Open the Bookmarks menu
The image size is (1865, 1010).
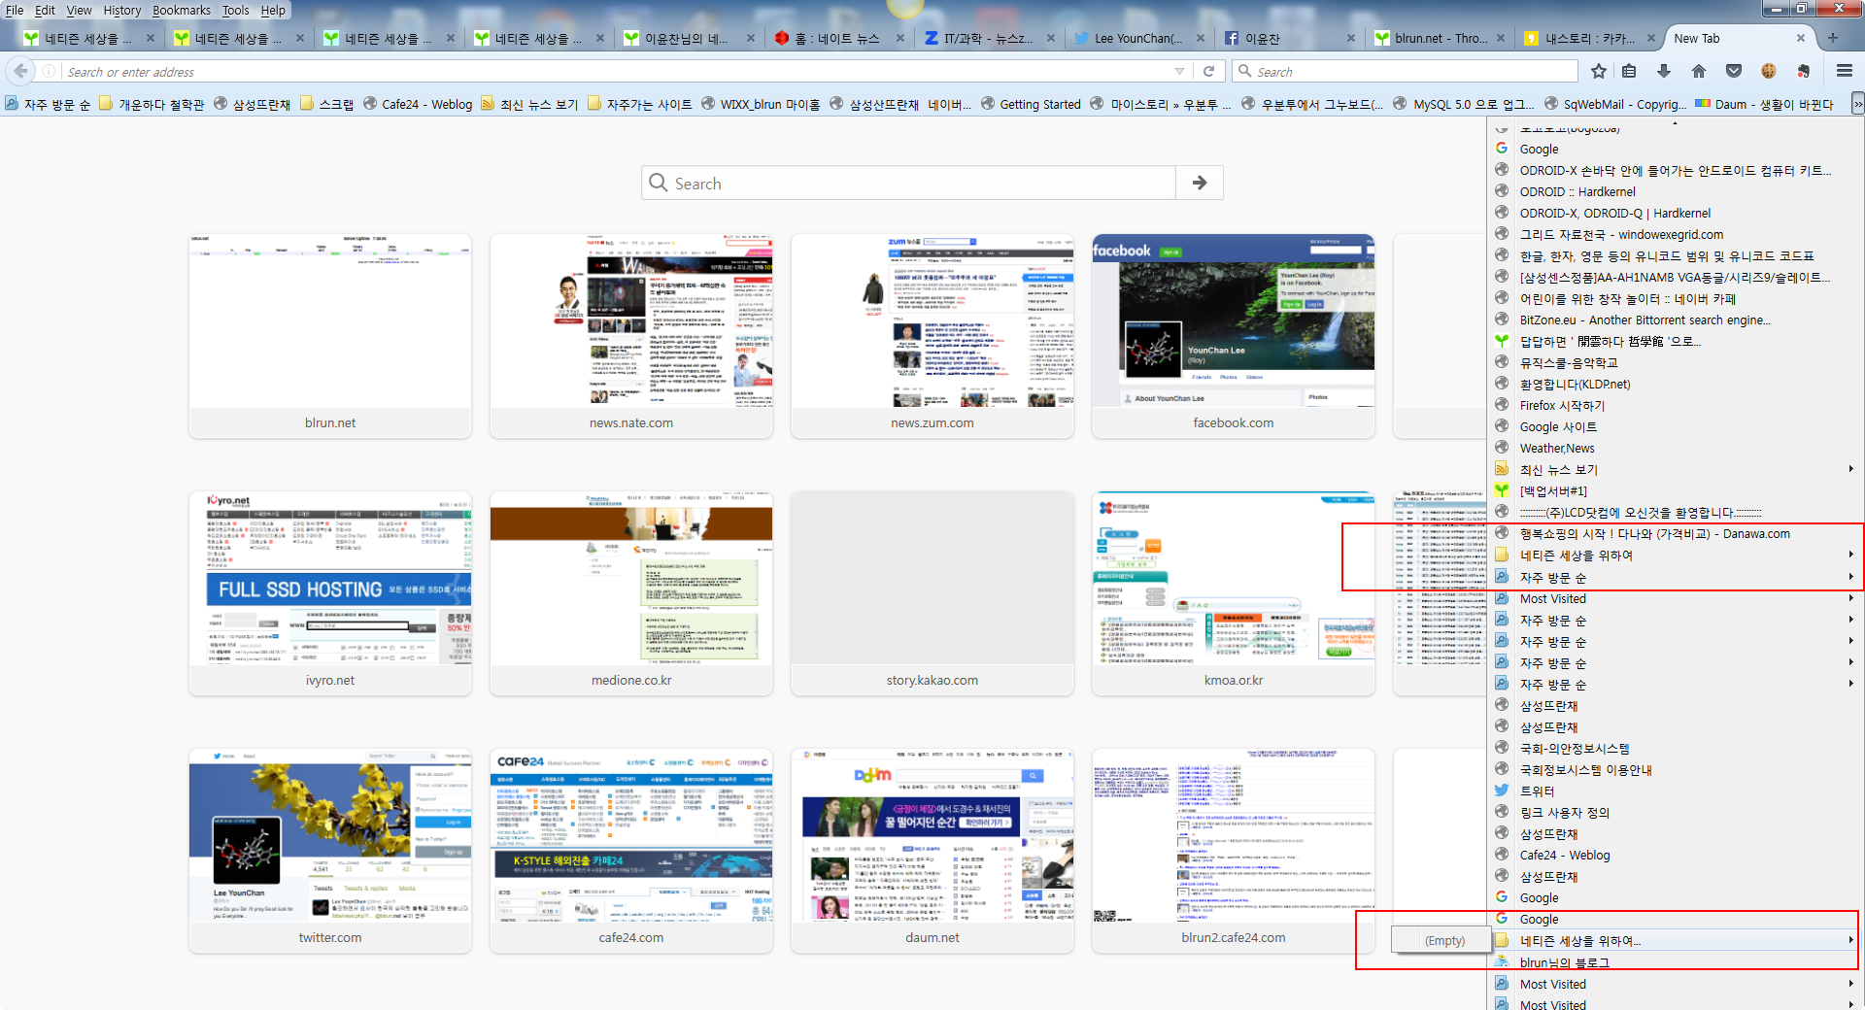(x=182, y=10)
